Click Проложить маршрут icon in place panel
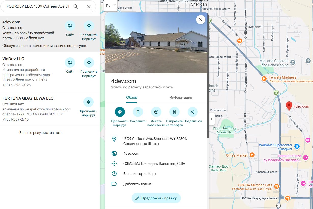Viewport: 313px width, 209px height. click(x=120, y=112)
